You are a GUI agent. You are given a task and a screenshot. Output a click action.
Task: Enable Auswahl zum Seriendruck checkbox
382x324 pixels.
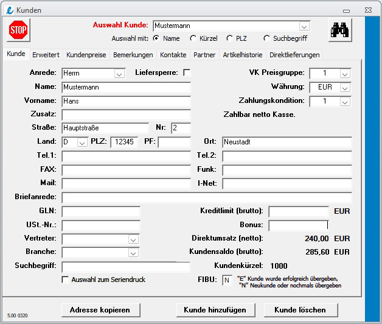65,280
